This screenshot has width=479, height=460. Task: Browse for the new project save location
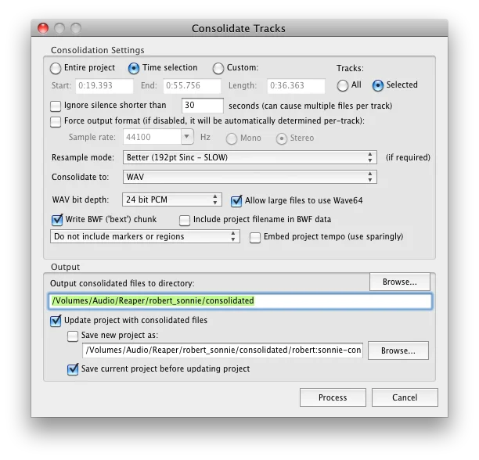tap(398, 350)
